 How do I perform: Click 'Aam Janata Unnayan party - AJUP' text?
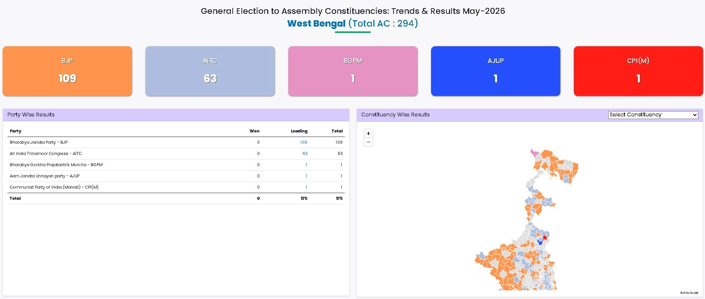click(45, 176)
